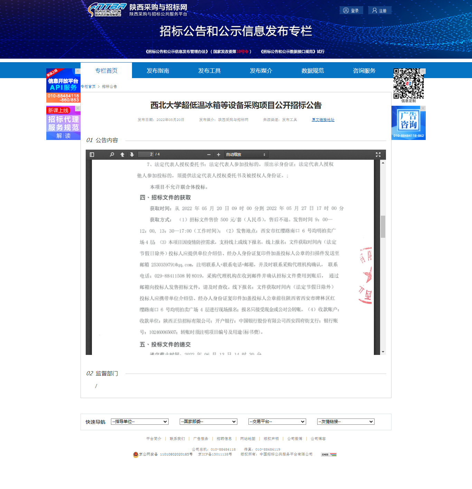Click the 登录 login button
Image resolution: width=472 pixels, height=489 pixels.
(x=351, y=10)
